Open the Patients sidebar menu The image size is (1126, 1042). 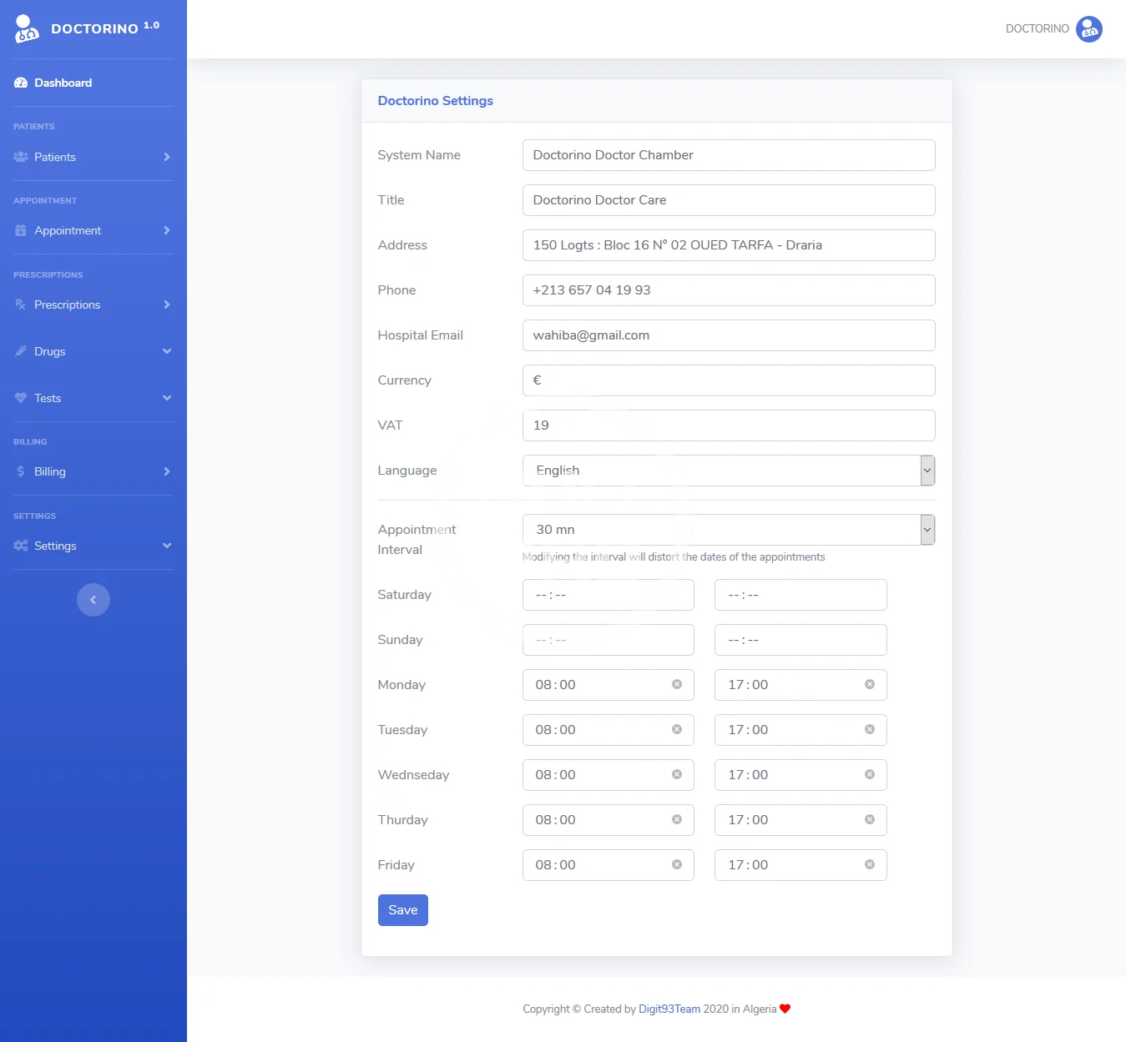coord(93,157)
